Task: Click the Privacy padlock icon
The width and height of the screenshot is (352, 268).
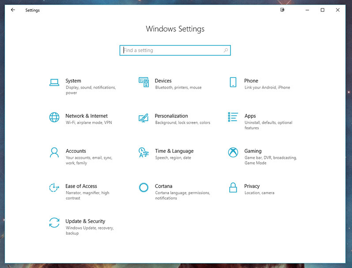Action: coord(233,187)
